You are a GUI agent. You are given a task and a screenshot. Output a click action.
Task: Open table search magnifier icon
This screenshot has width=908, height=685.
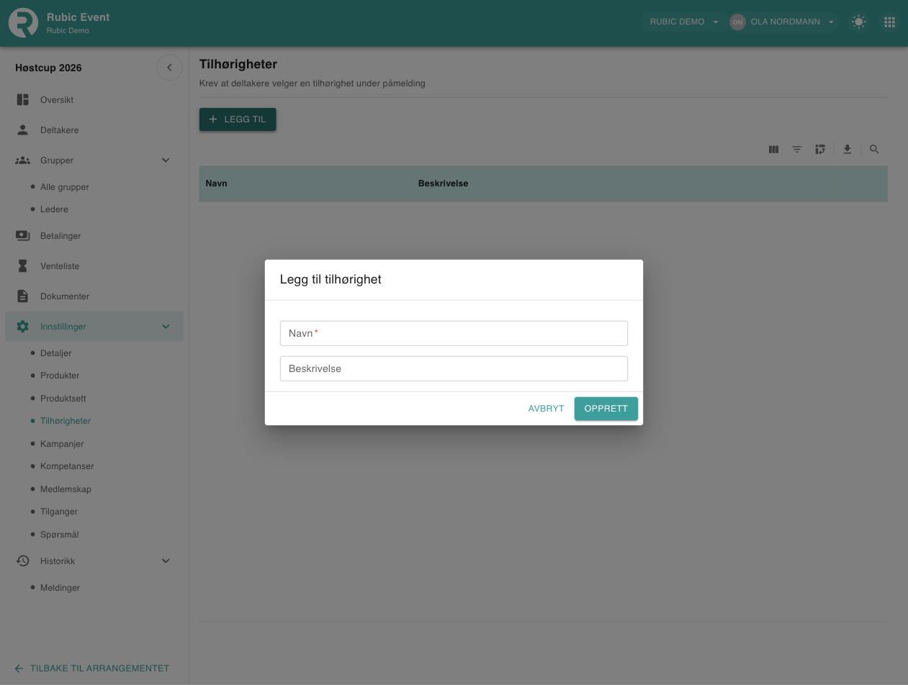[x=874, y=149]
